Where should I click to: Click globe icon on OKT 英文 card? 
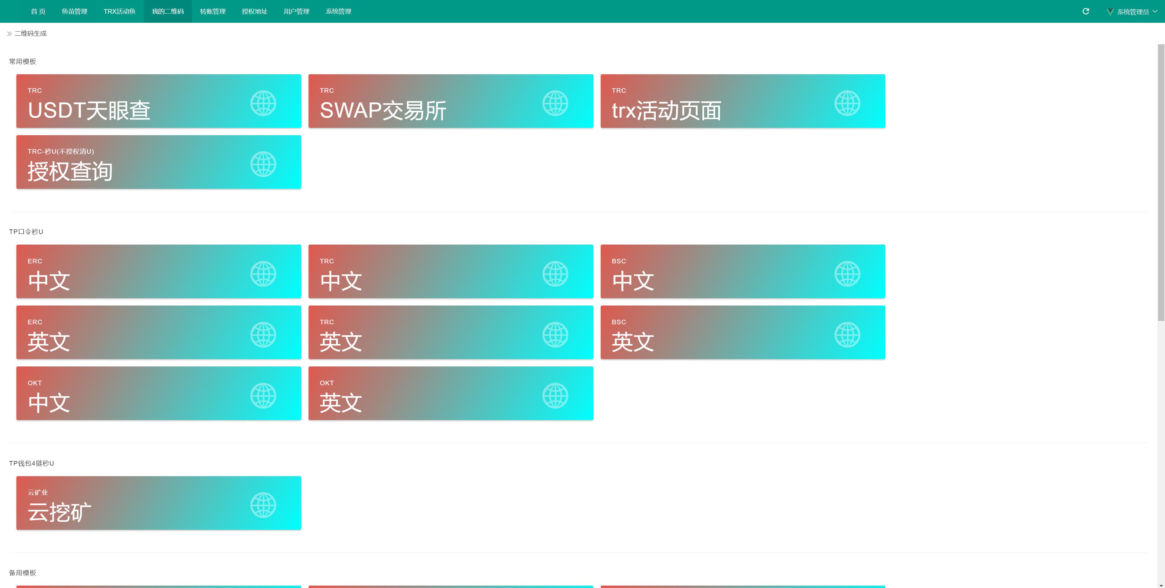tap(555, 396)
